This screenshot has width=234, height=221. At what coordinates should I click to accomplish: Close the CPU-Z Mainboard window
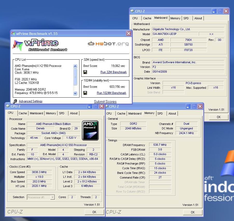pyautogui.click(x=226, y=11)
